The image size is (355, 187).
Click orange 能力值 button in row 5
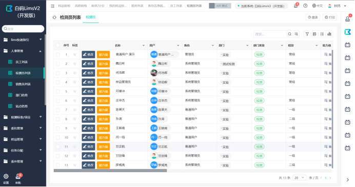point(103,92)
